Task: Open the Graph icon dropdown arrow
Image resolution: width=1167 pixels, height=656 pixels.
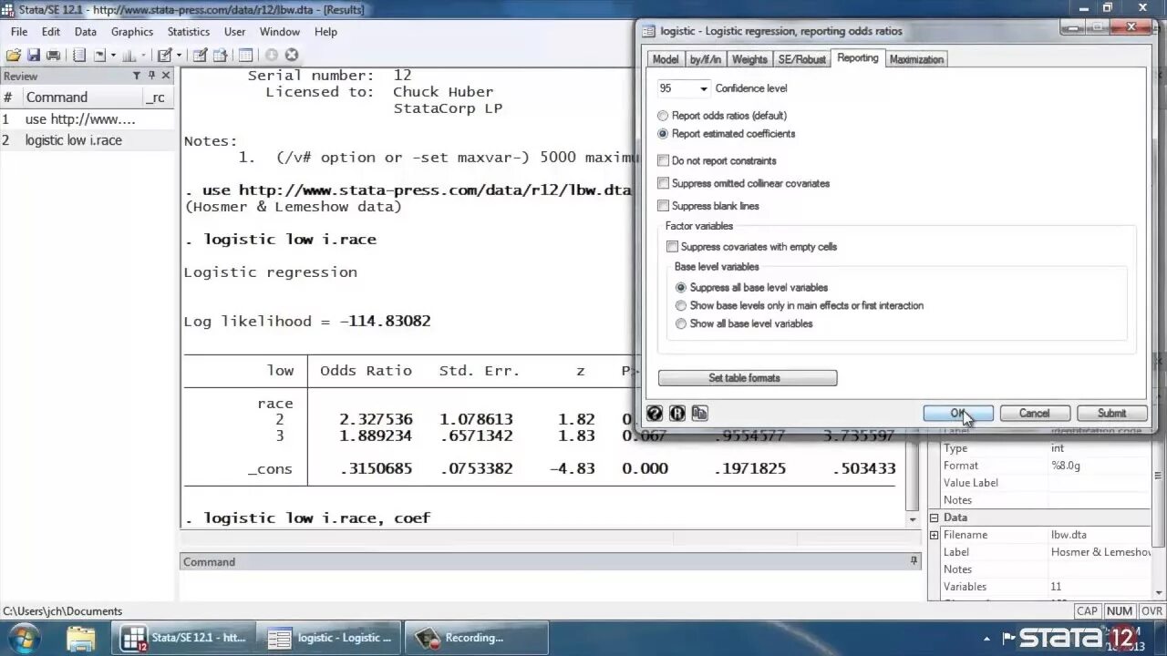Action: pos(144,55)
